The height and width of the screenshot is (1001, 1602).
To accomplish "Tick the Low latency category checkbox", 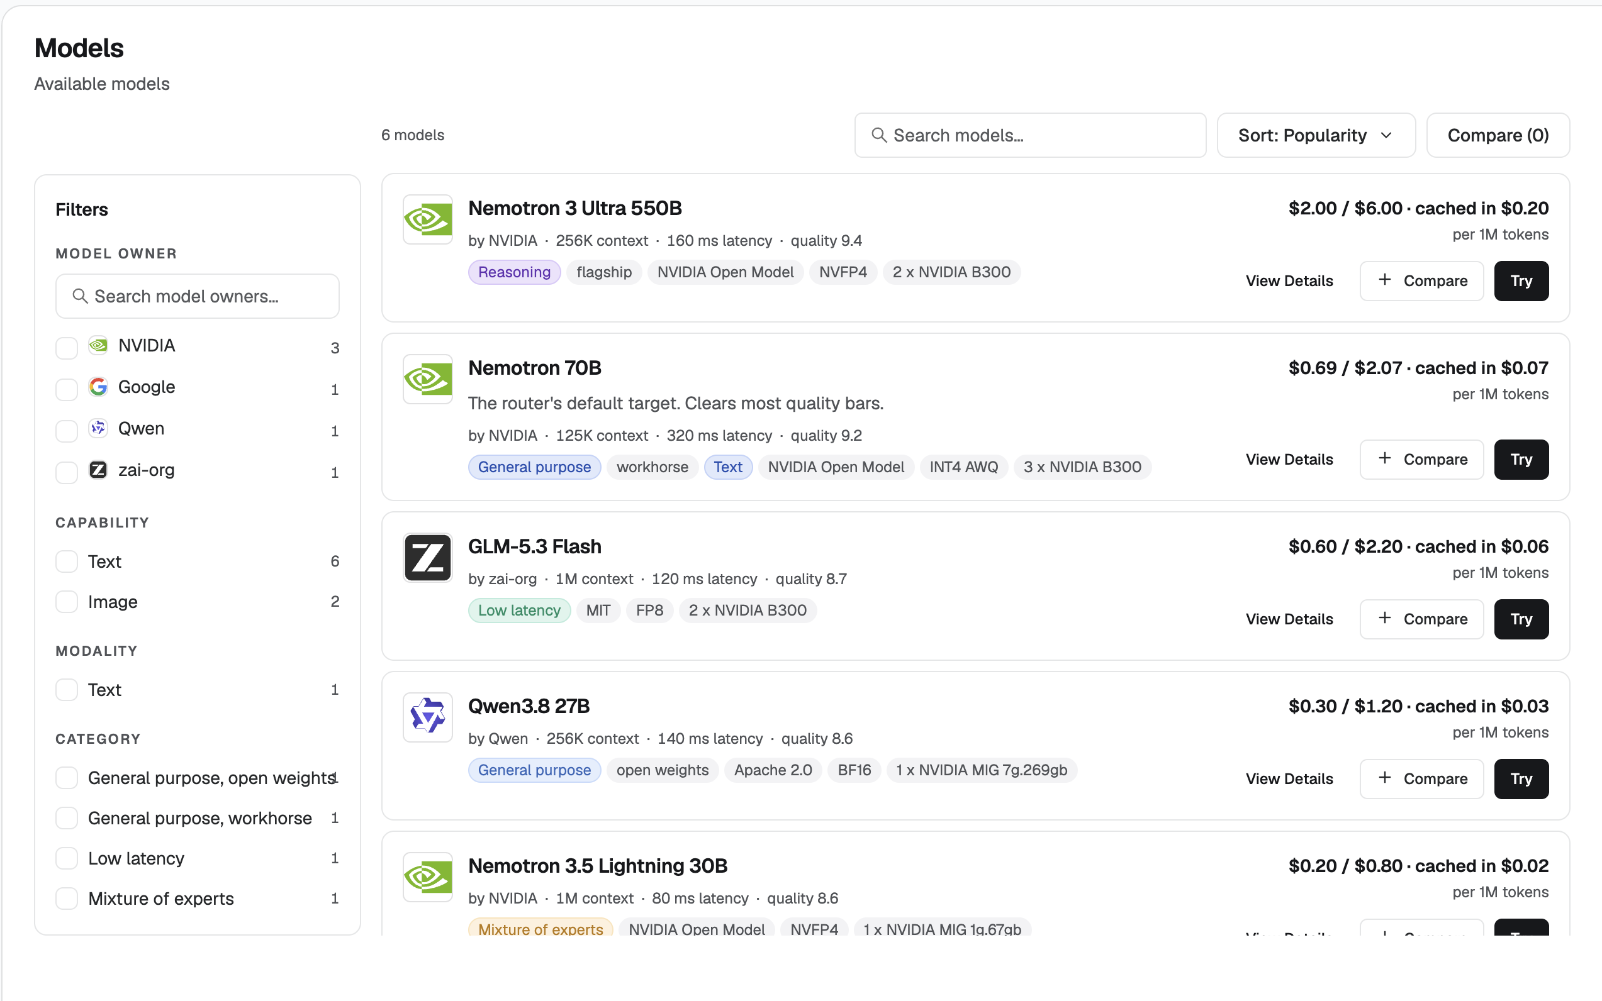I will pos(66,859).
